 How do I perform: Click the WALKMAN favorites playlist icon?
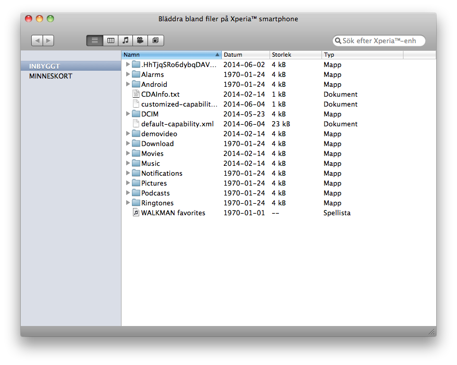click(x=136, y=213)
